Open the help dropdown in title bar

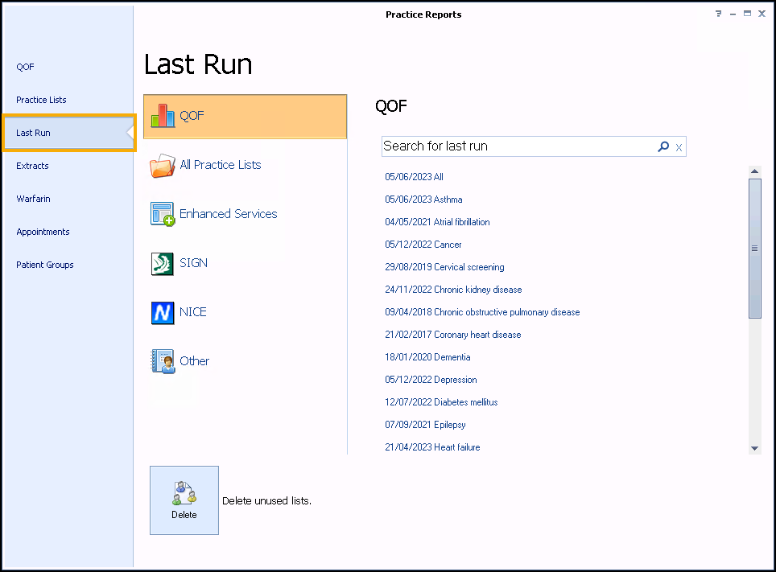click(x=718, y=14)
